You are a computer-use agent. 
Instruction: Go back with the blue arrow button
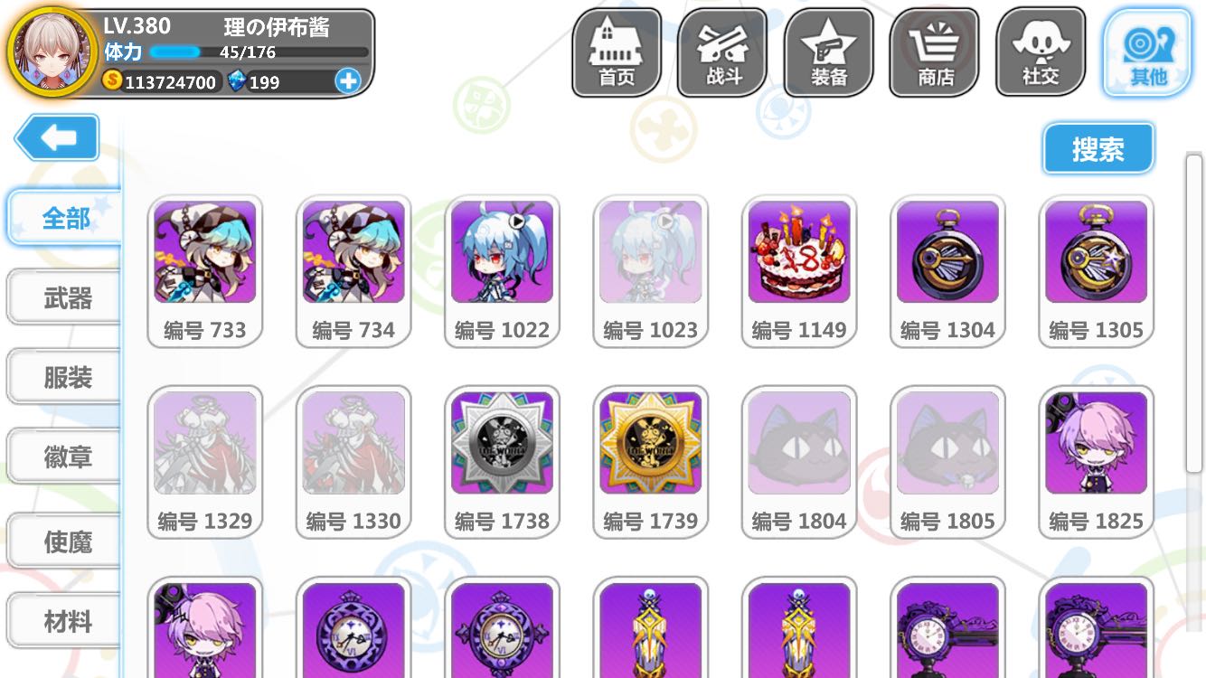click(x=57, y=137)
